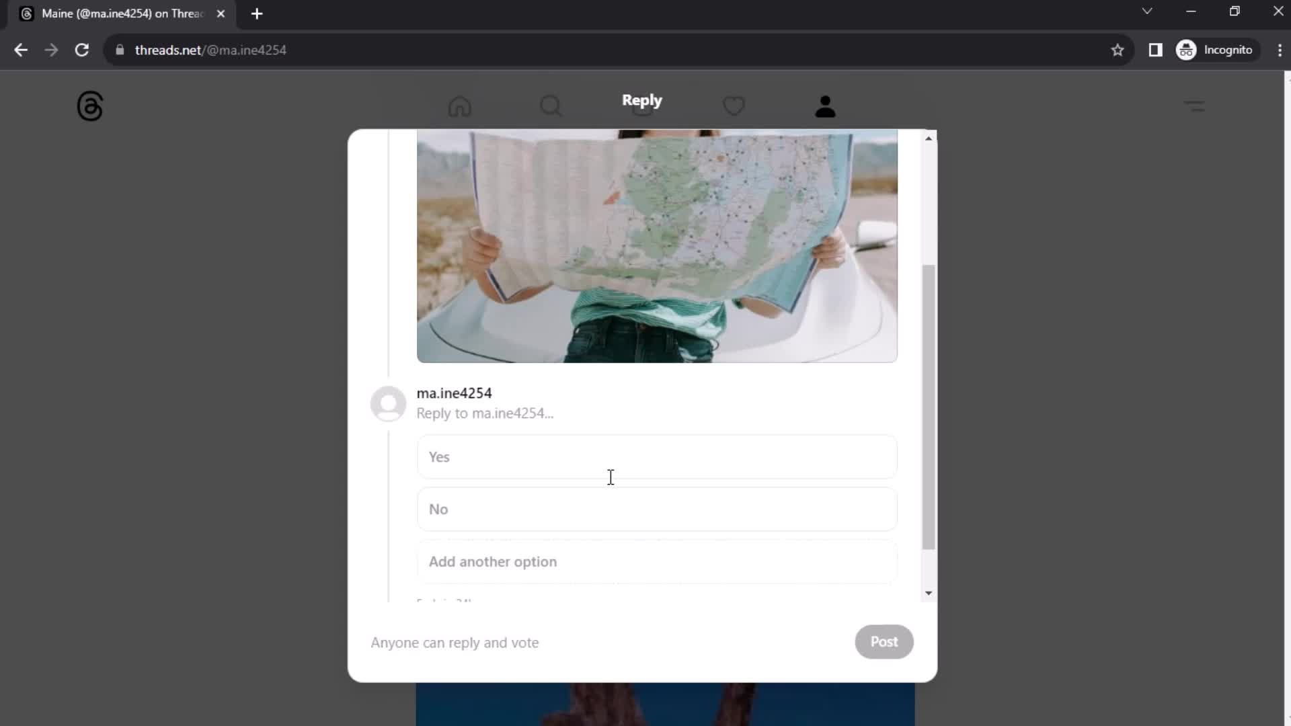This screenshot has height=726, width=1291.
Task: Click the bookmark/save icon
Action: pyautogui.click(x=1118, y=50)
